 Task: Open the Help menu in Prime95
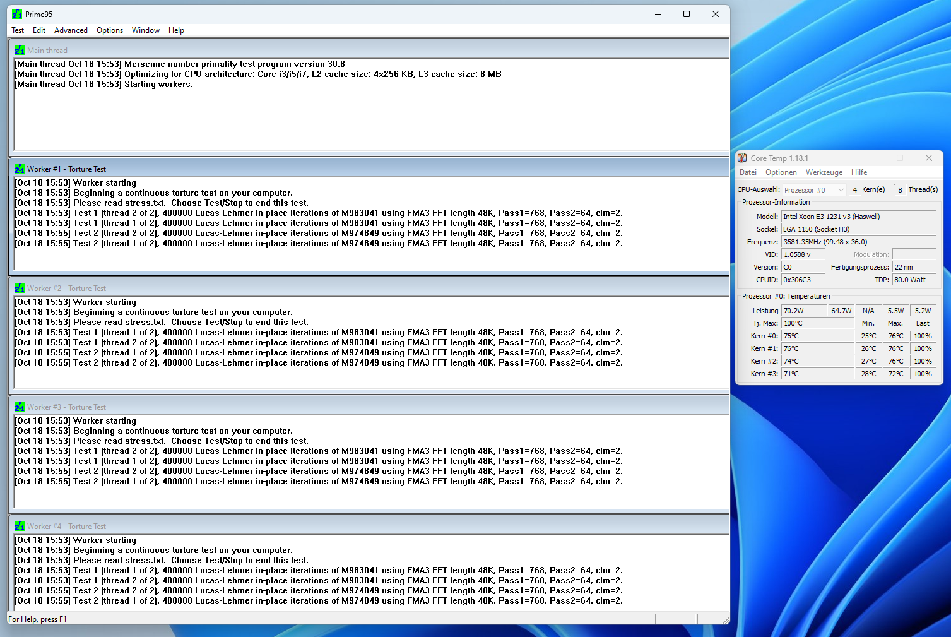(x=176, y=30)
